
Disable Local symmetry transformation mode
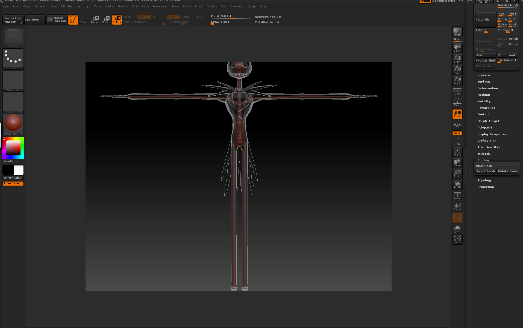[x=457, y=114]
